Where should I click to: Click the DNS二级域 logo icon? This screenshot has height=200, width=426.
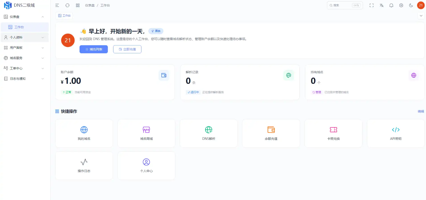coord(8,5)
